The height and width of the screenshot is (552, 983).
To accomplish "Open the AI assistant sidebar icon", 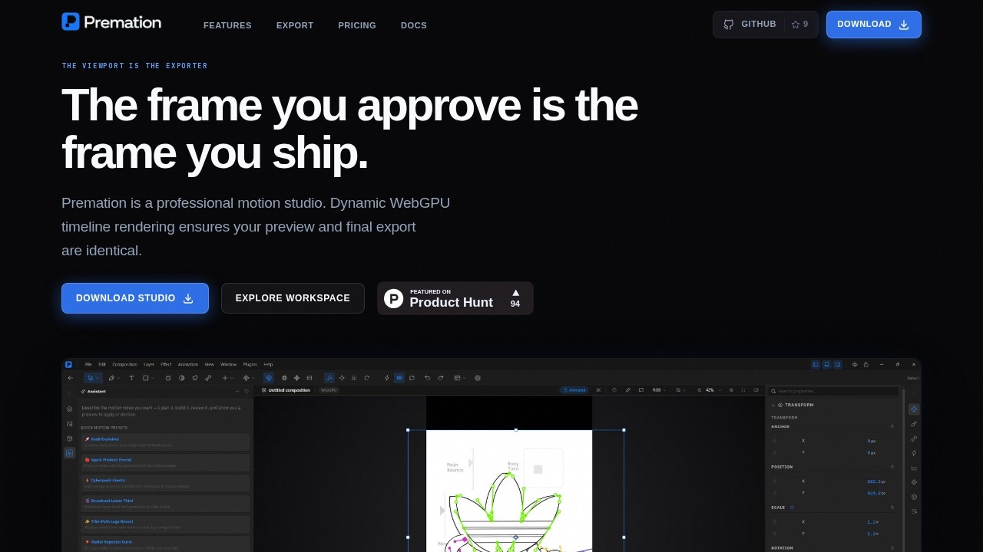I will coord(70,453).
